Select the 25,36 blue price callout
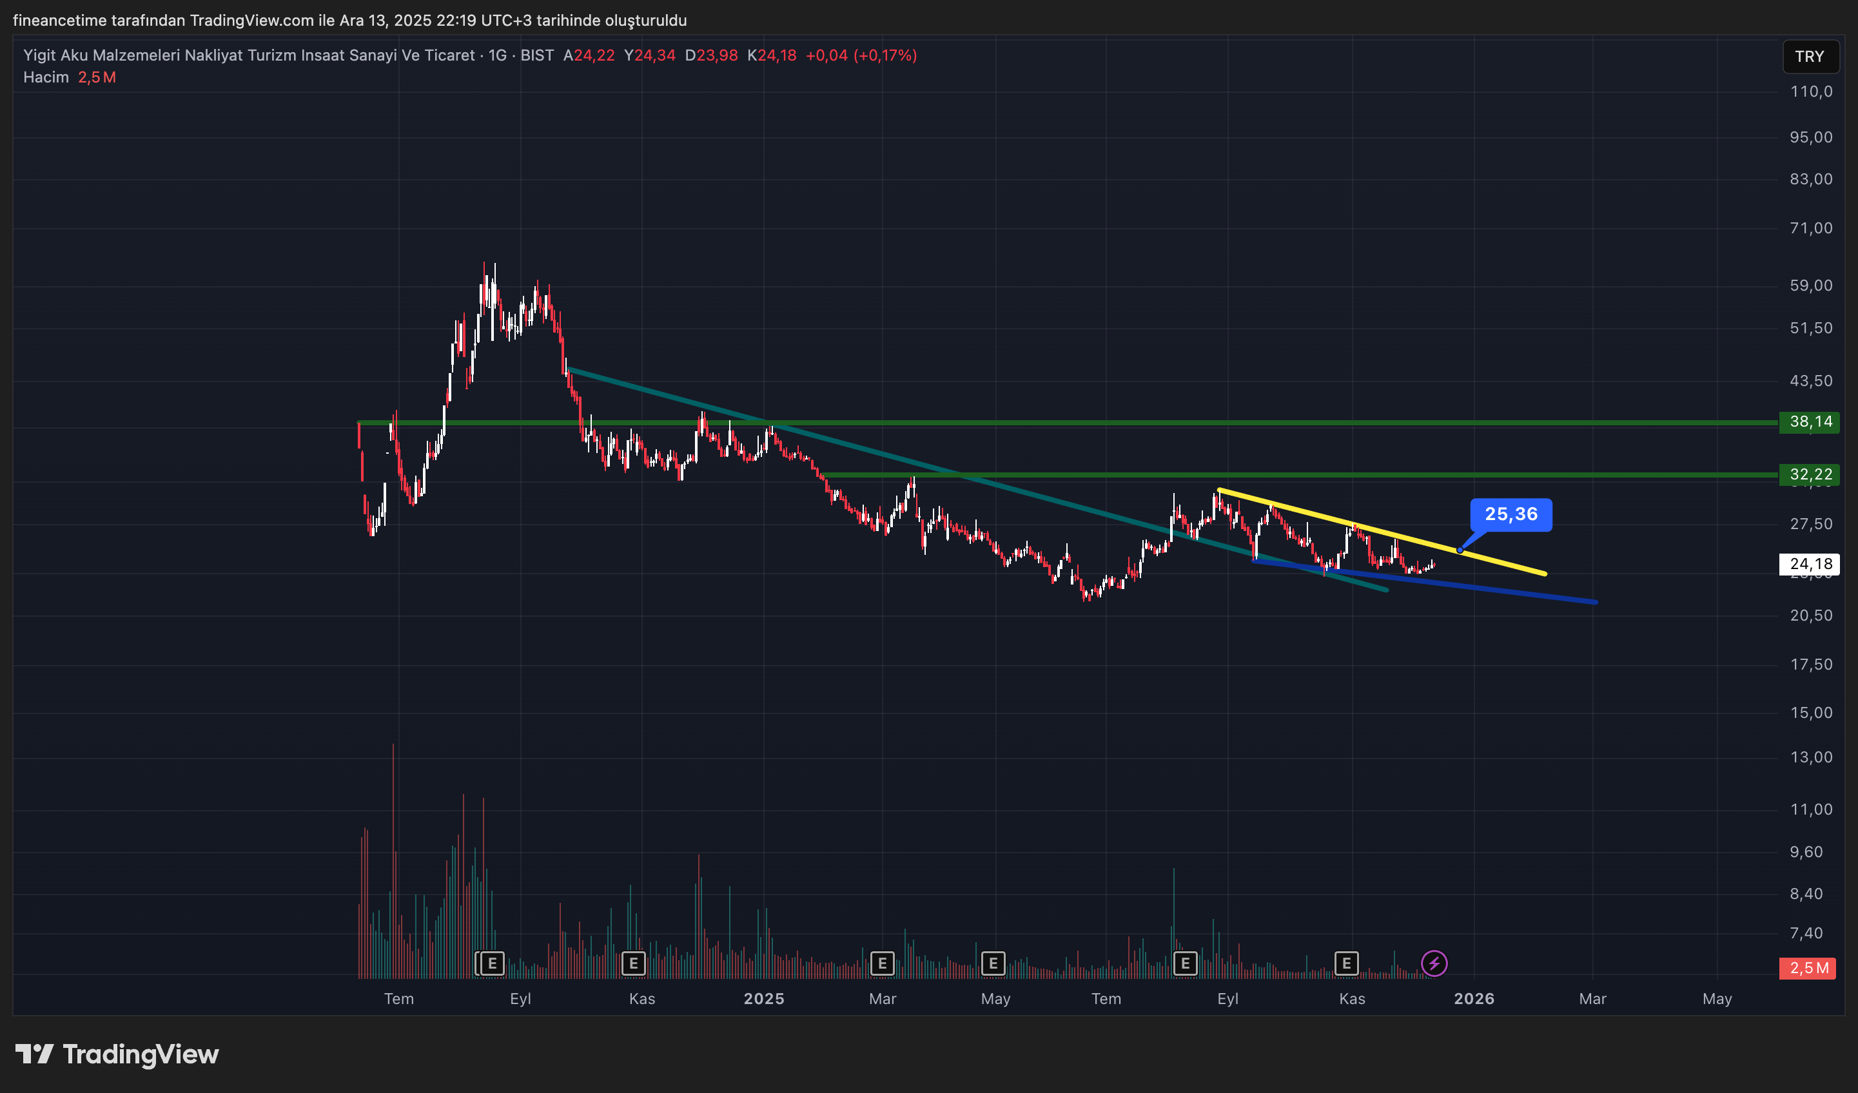 (x=1510, y=514)
